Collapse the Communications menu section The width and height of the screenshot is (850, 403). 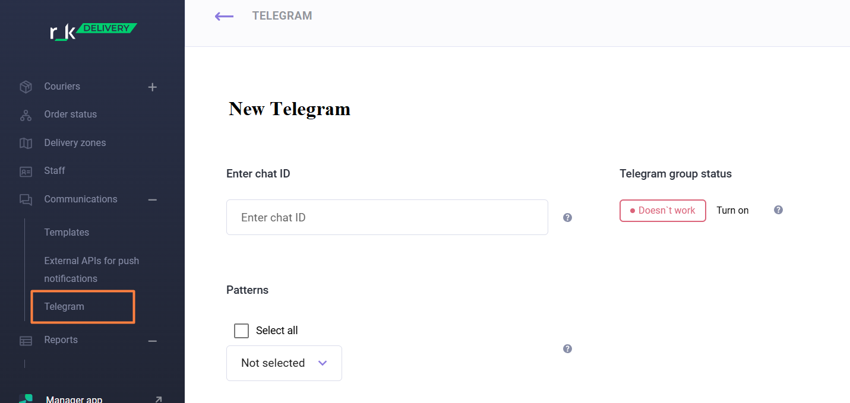click(x=153, y=200)
